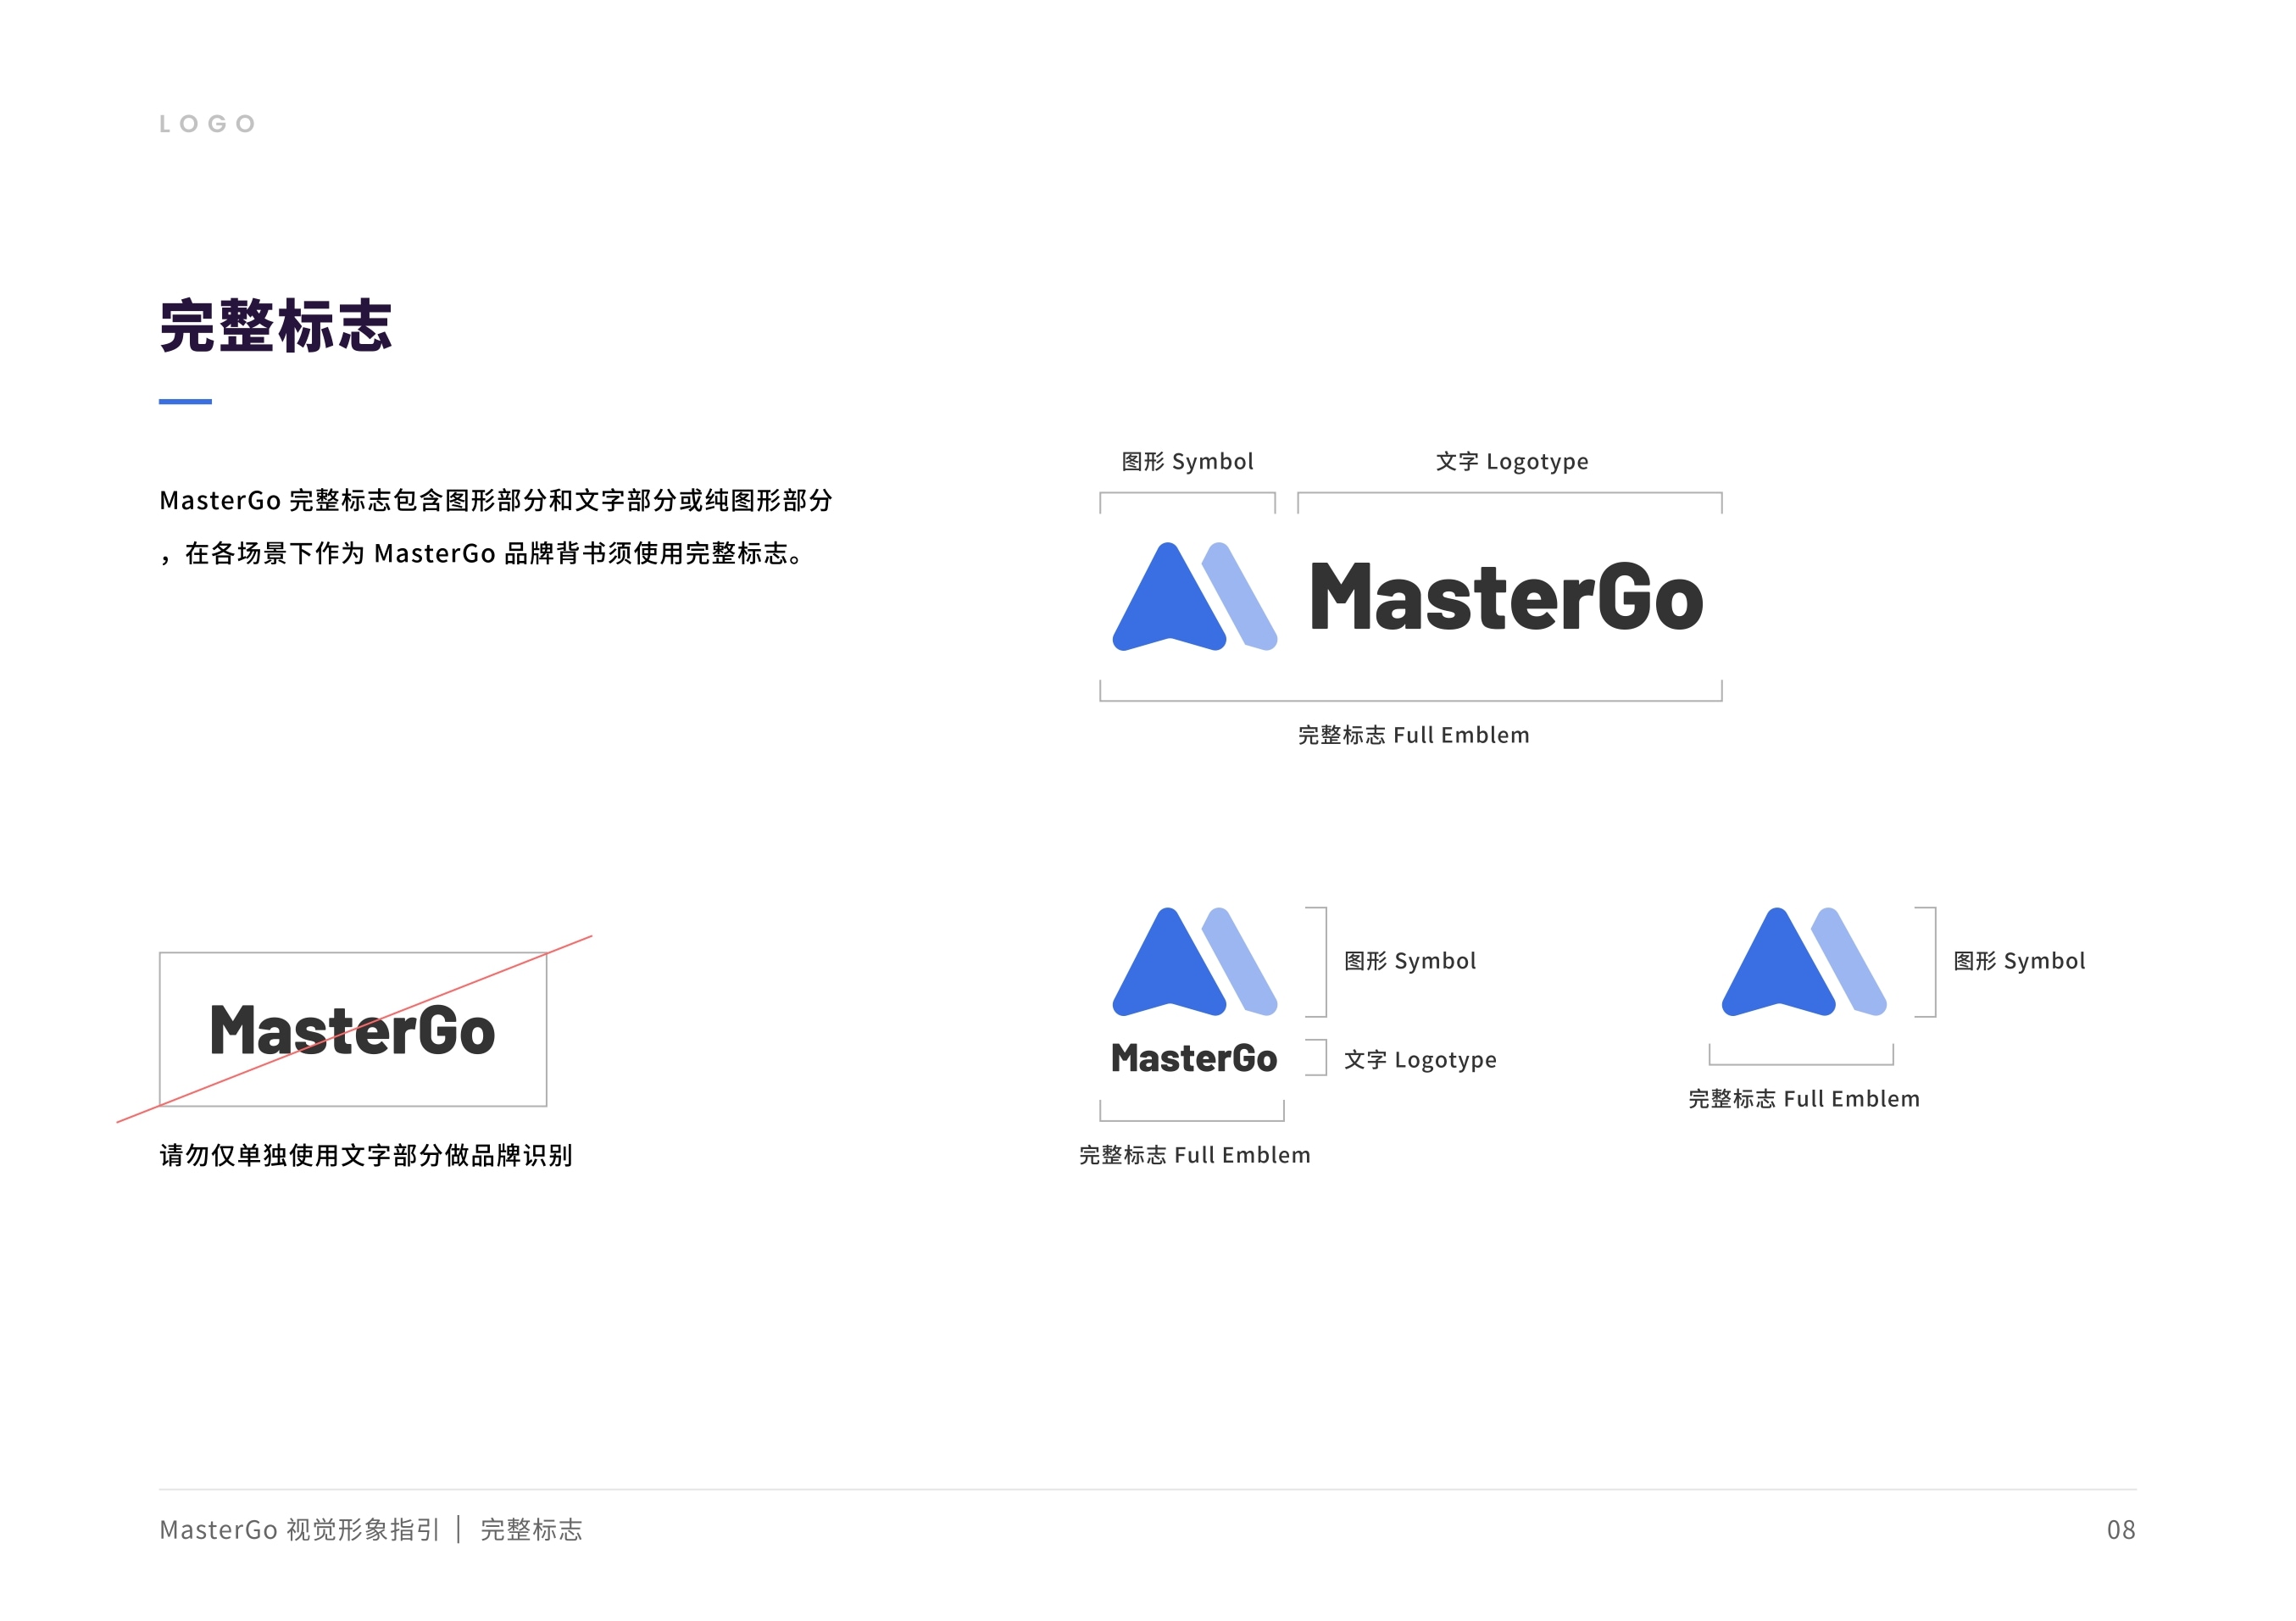Click the large MasterGo wordmark in horizontal logo
This screenshot has width=2296, height=1621.
[1506, 597]
